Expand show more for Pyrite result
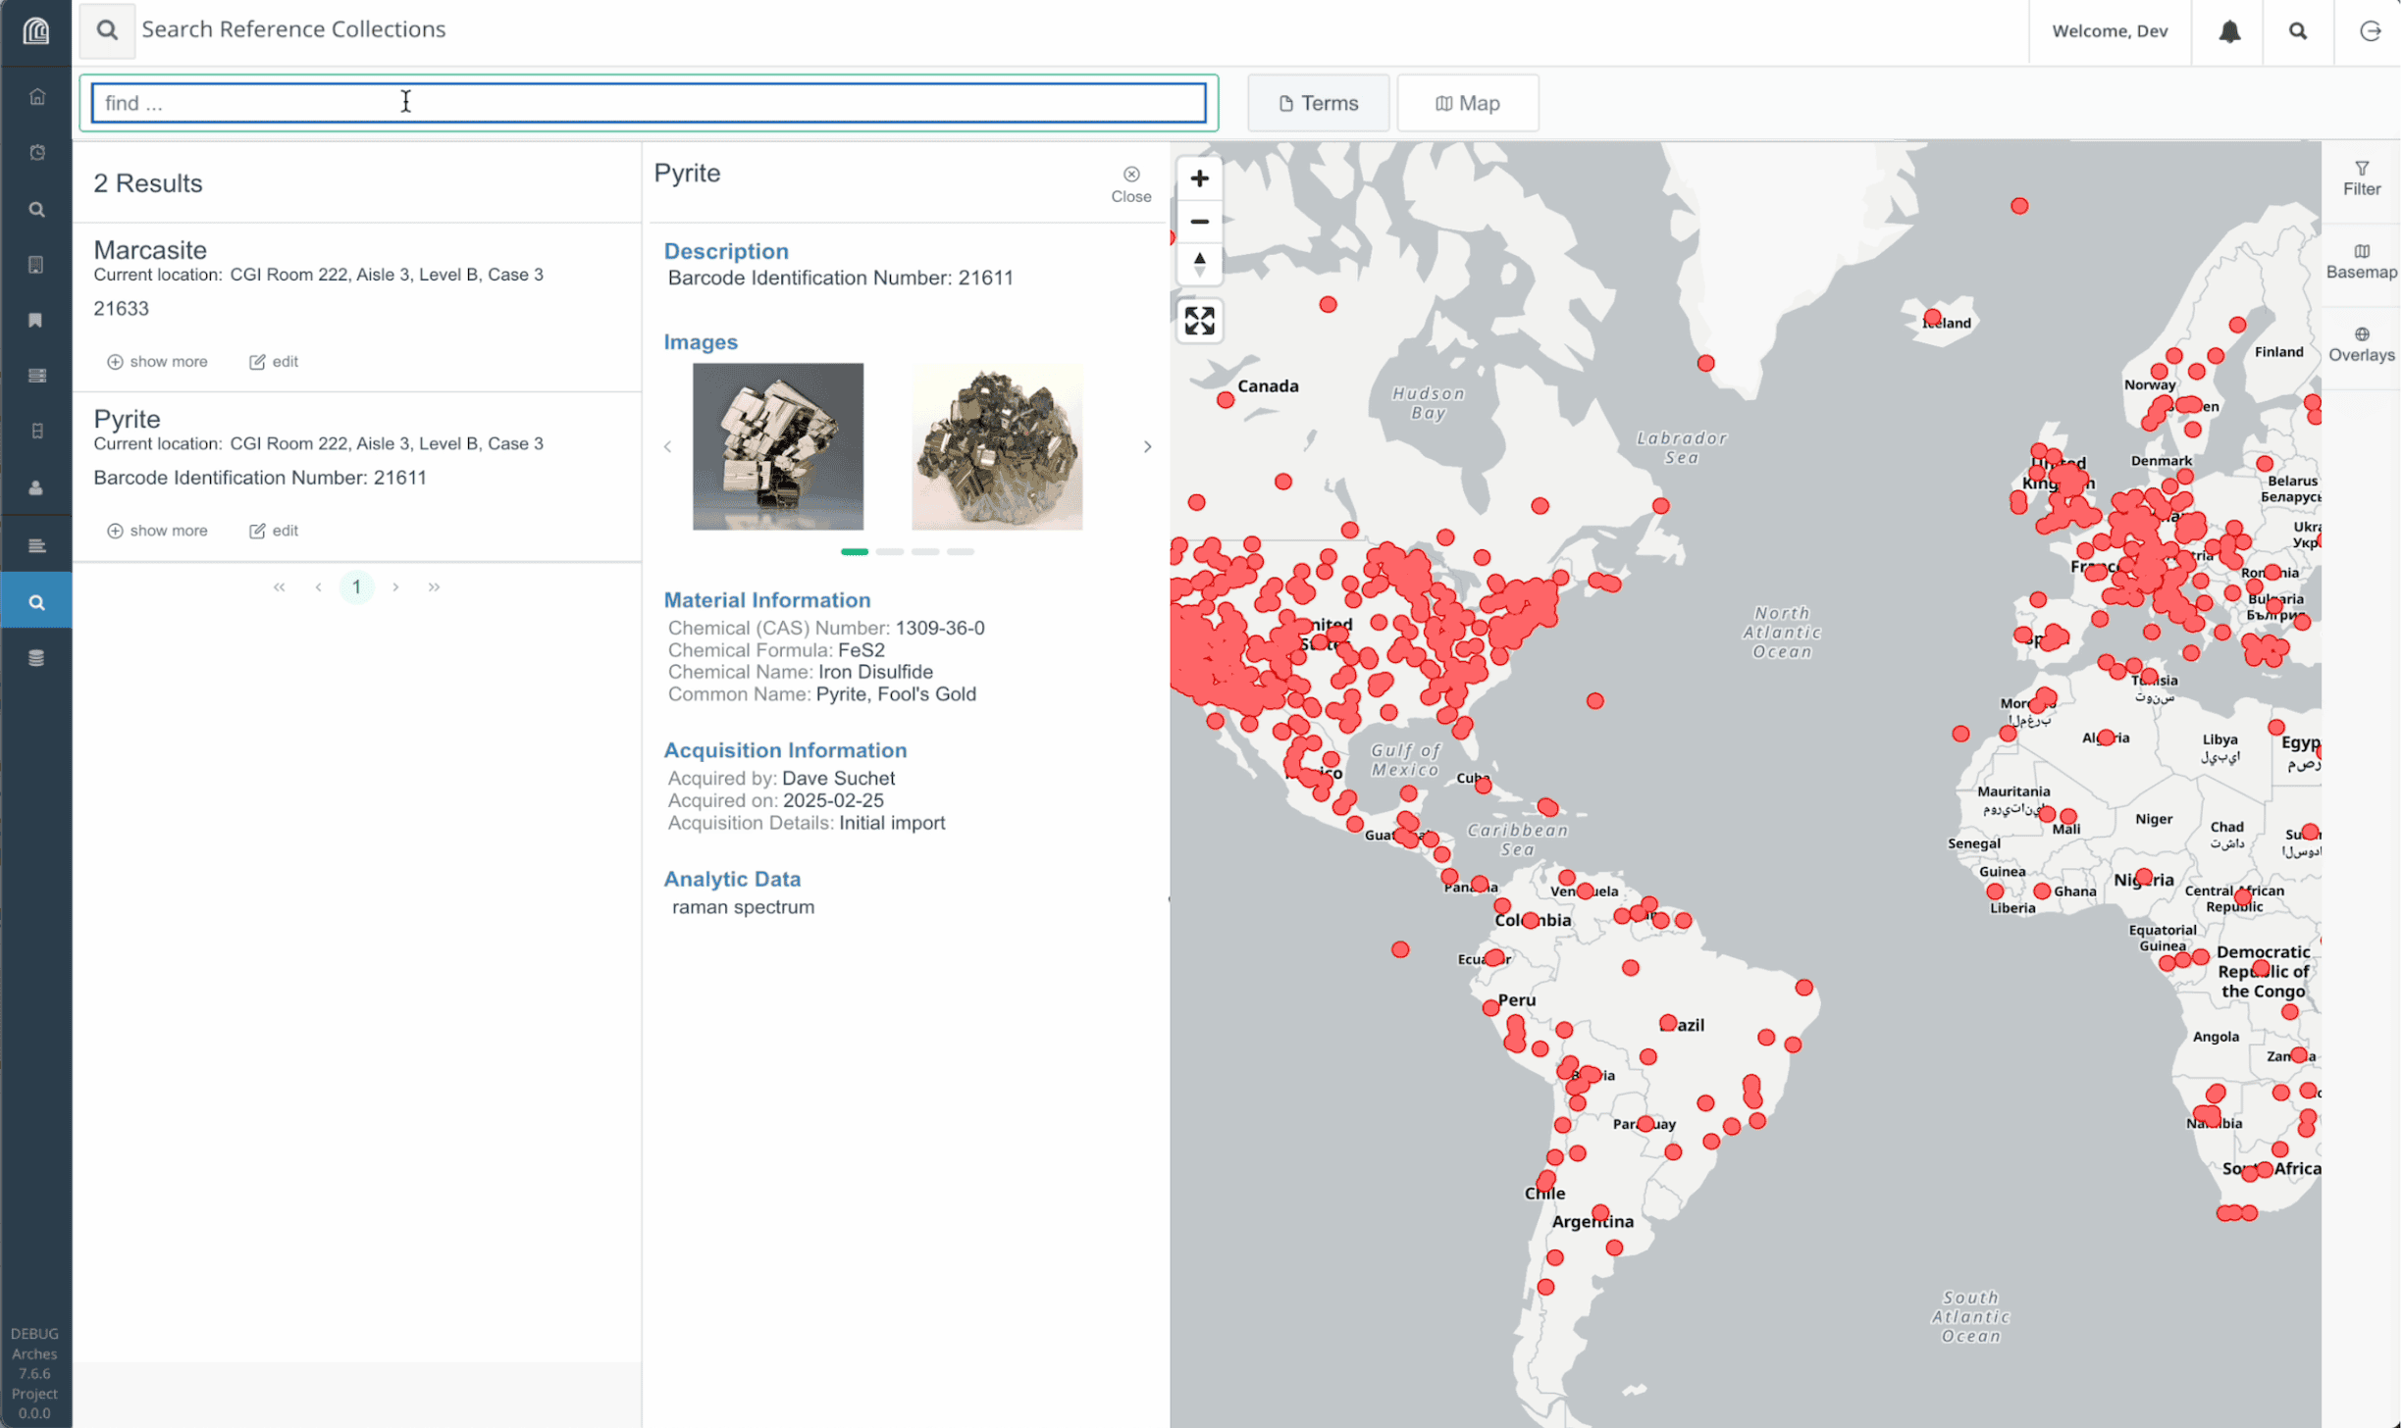This screenshot has width=2402, height=1428. pyautogui.click(x=157, y=531)
